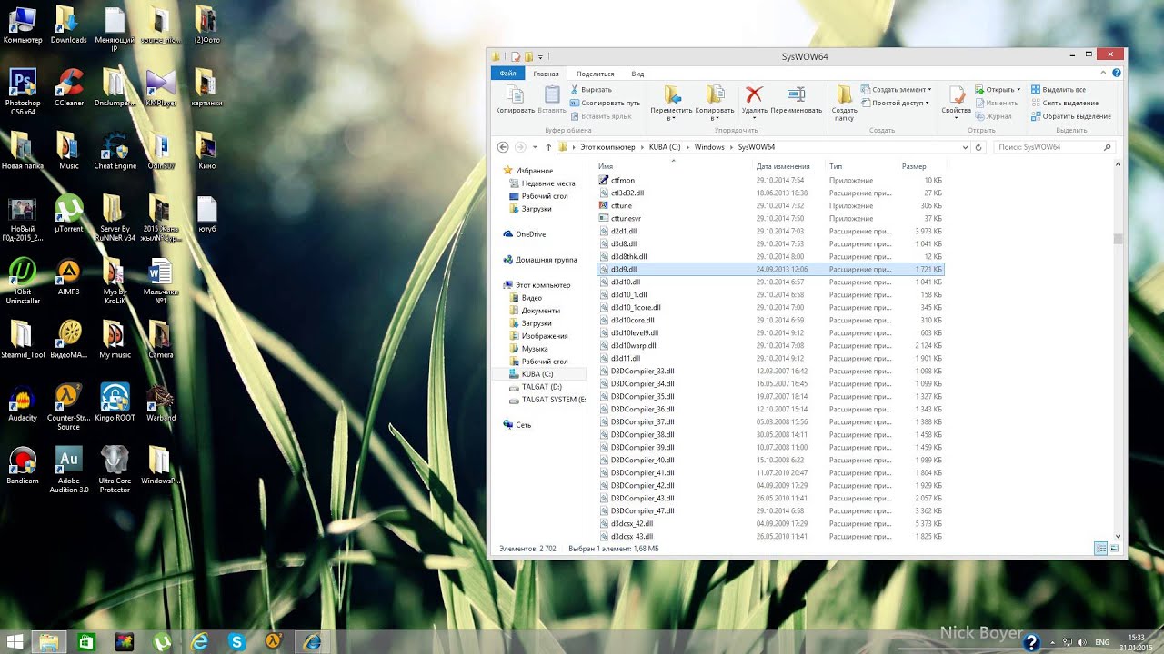Switch to the Вид tab

click(x=637, y=74)
